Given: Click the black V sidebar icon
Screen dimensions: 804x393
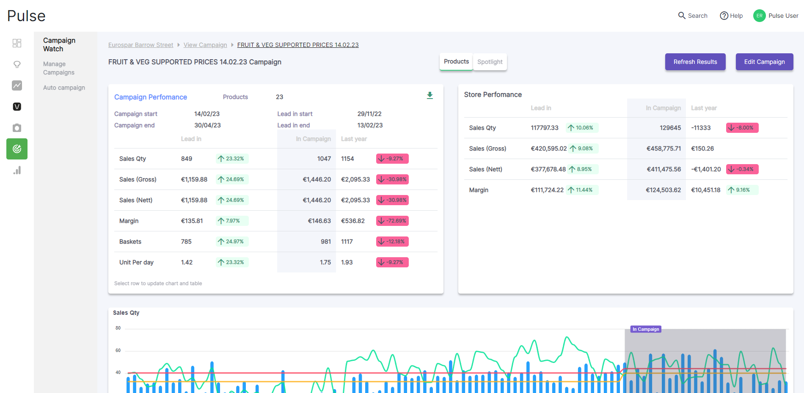Looking at the screenshot, I should click(17, 107).
